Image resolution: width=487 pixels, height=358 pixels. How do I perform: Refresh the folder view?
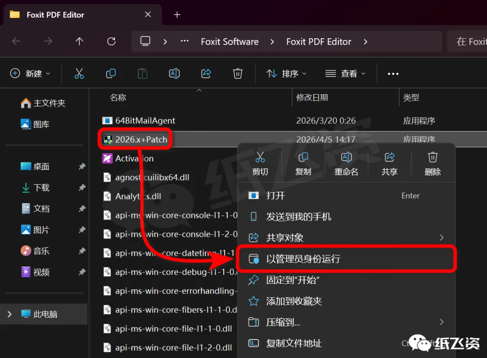pyautogui.click(x=111, y=41)
